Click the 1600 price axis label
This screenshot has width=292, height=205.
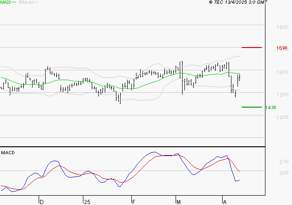282,73
